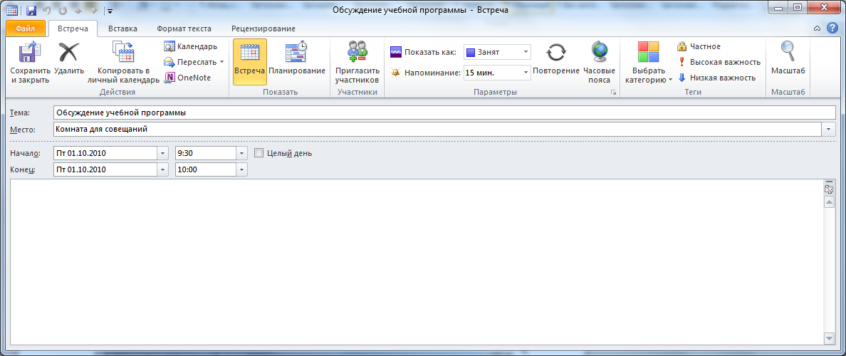Open the start time 9:30 dropdown
The width and height of the screenshot is (846, 356).
coord(242,153)
